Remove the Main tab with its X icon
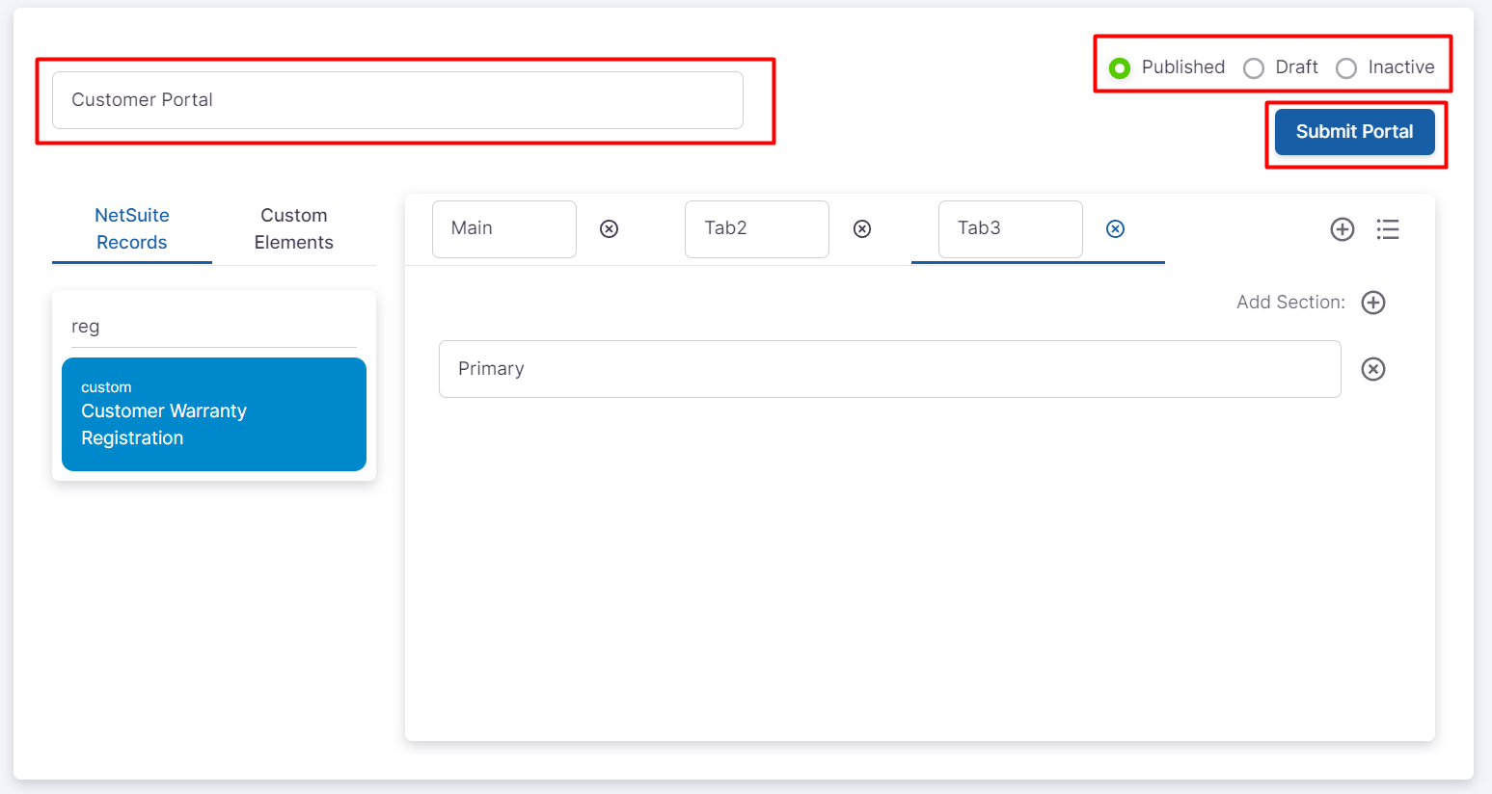Image resolution: width=1492 pixels, height=794 pixels. pos(609,228)
